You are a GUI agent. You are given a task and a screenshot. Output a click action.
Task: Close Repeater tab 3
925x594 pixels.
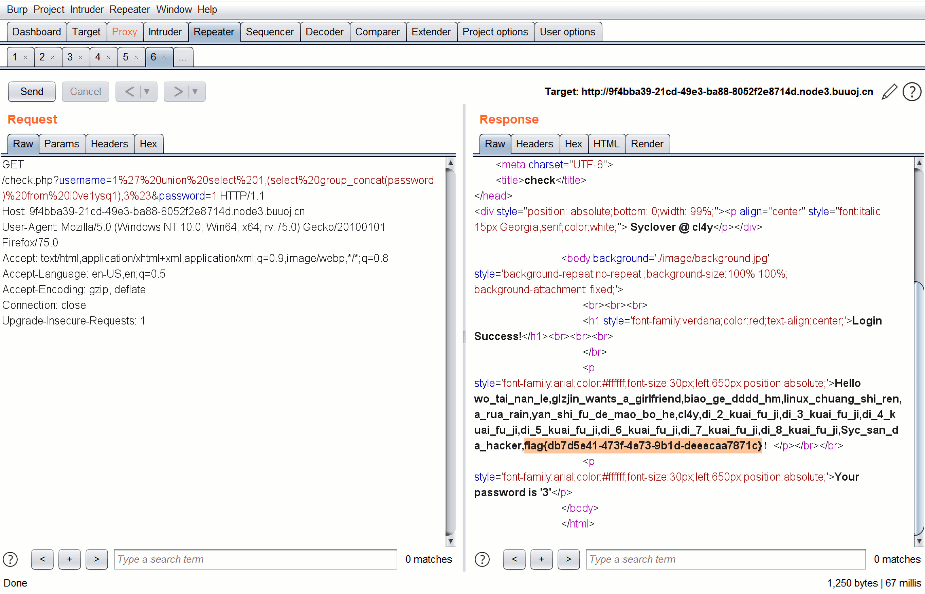tap(81, 57)
